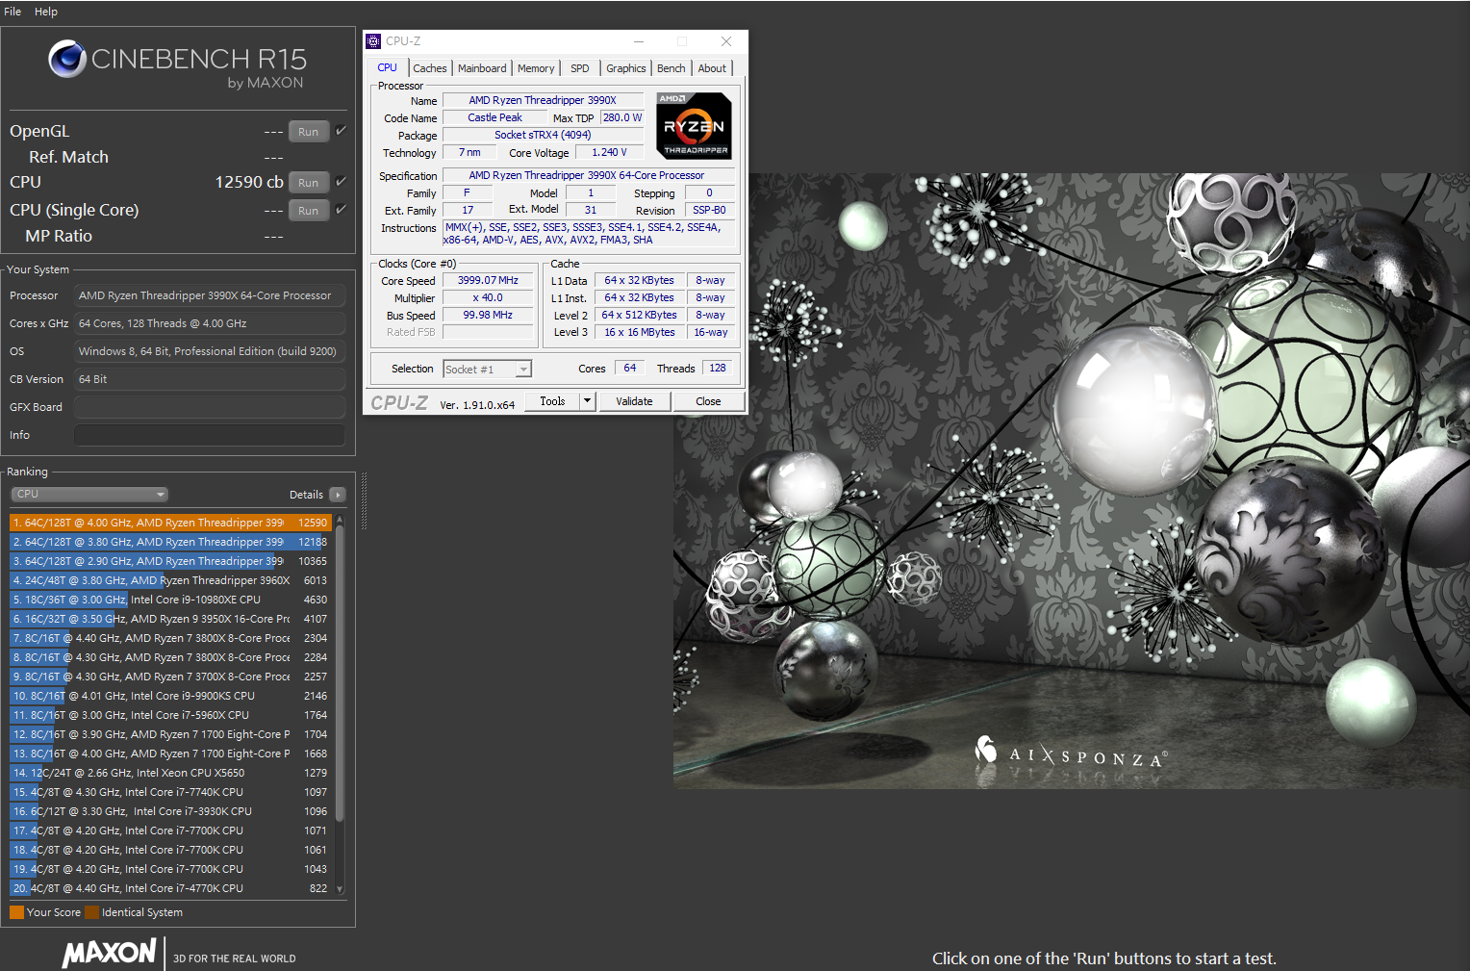Click the CPU-Z title bar app icon

373,41
